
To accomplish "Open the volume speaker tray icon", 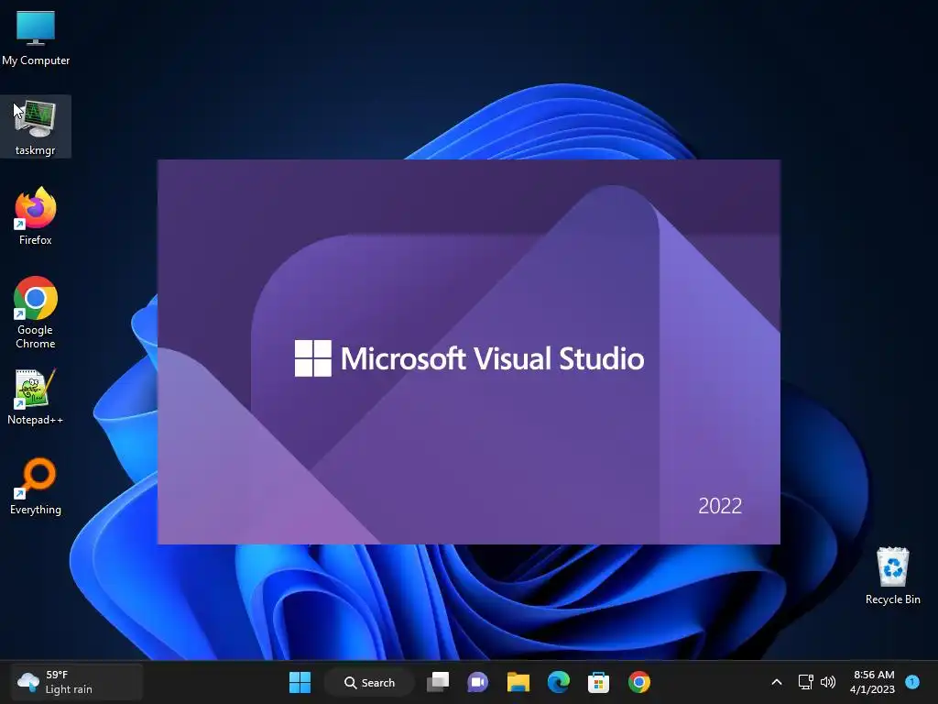I will (828, 682).
